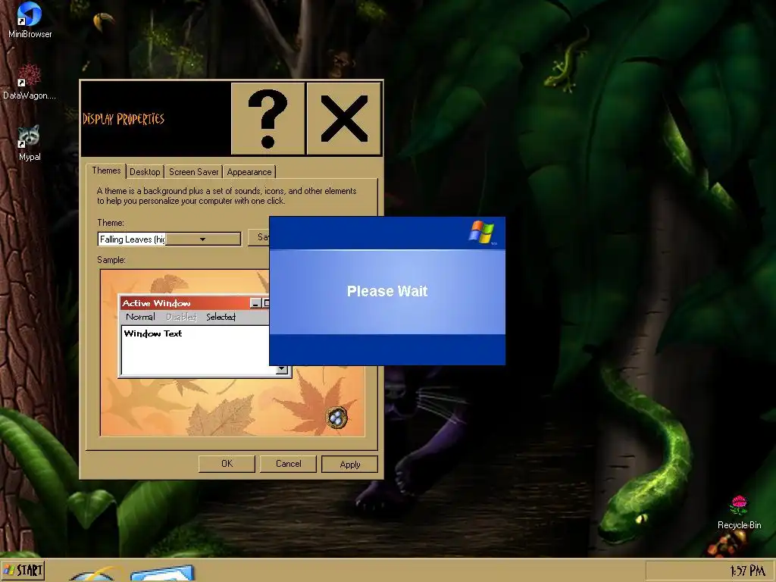Image resolution: width=776 pixels, height=582 pixels.
Task: Expand the Theme dropdown arrow
Action: click(x=203, y=239)
